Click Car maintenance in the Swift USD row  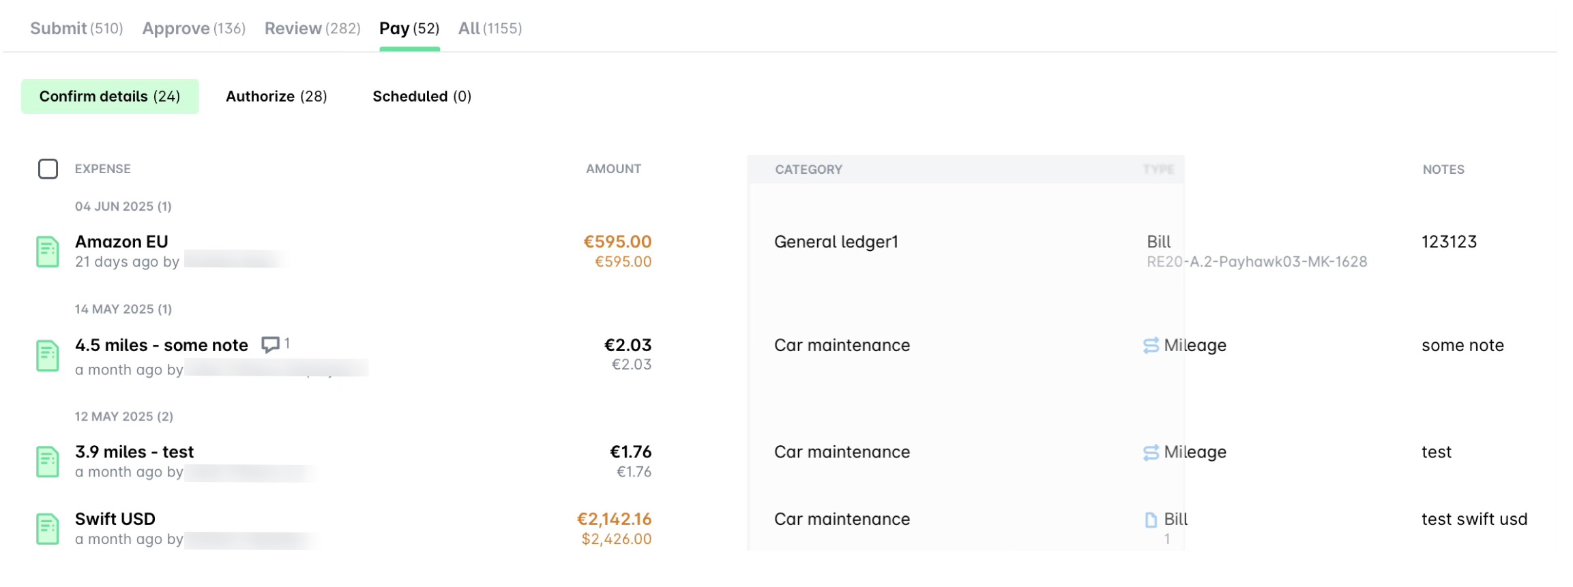coord(842,520)
